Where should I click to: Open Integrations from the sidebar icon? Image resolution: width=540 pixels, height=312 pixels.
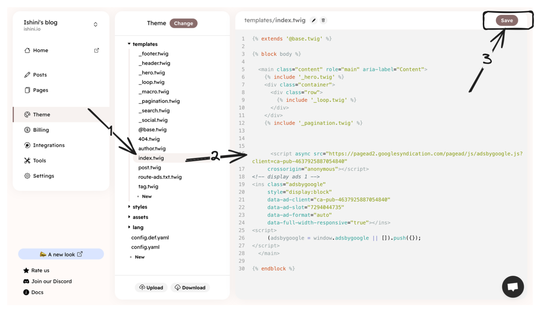coord(27,145)
